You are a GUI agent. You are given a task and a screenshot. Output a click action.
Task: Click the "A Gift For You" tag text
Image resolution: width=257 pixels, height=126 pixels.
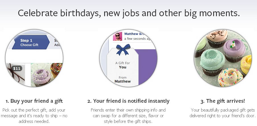pos(122,65)
